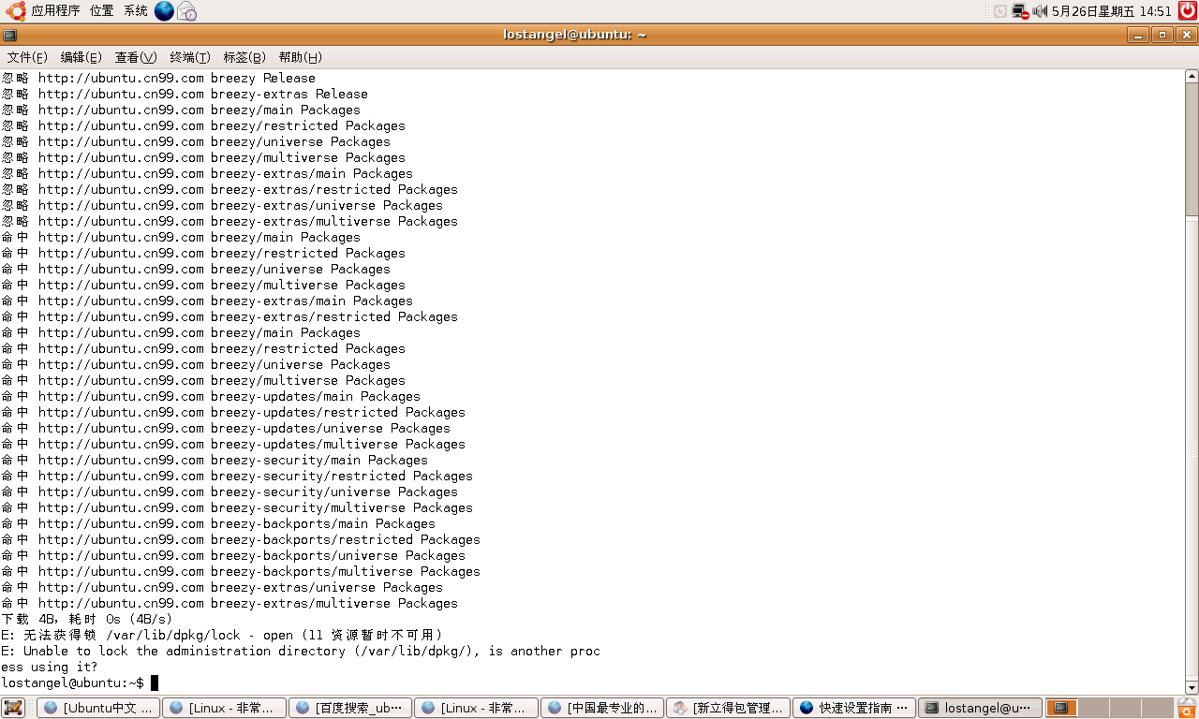
Task: Select the first highlighted workspace in switcher
Action: [1061, 708]
